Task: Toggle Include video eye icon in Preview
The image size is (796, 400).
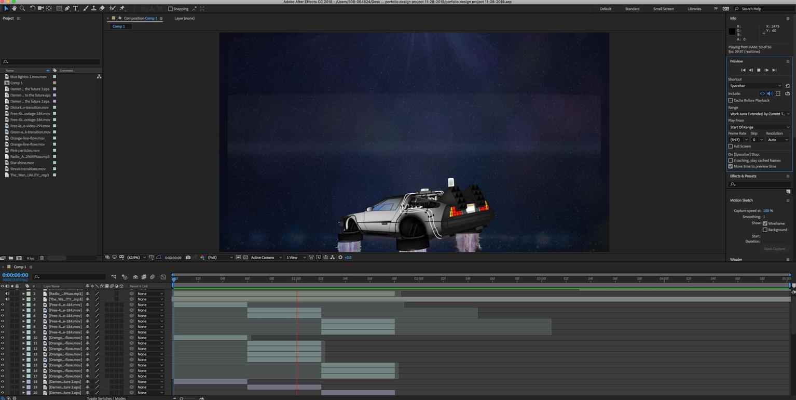Action: click(762, 94)
